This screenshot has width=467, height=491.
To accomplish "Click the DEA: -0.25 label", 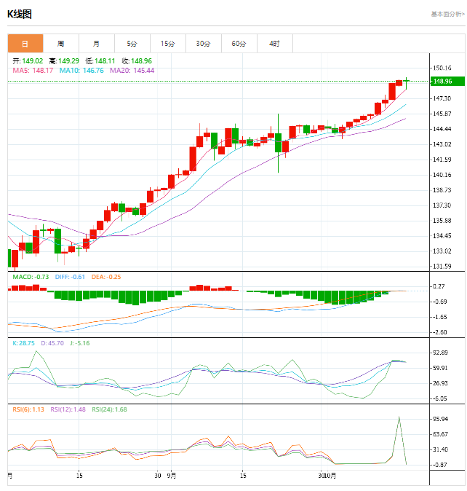I will point(106,277).
